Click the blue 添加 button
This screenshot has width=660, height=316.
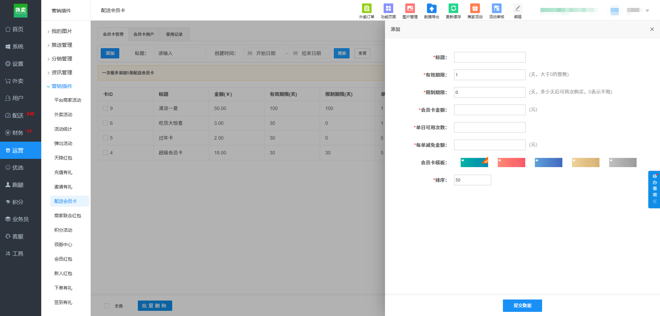(x=110, y=53)
